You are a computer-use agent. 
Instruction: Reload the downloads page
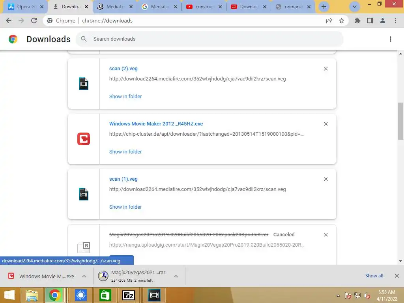(34, 21)
